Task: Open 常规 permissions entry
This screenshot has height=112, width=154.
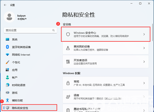Action: pyautogui.click(x=106, y=83)
